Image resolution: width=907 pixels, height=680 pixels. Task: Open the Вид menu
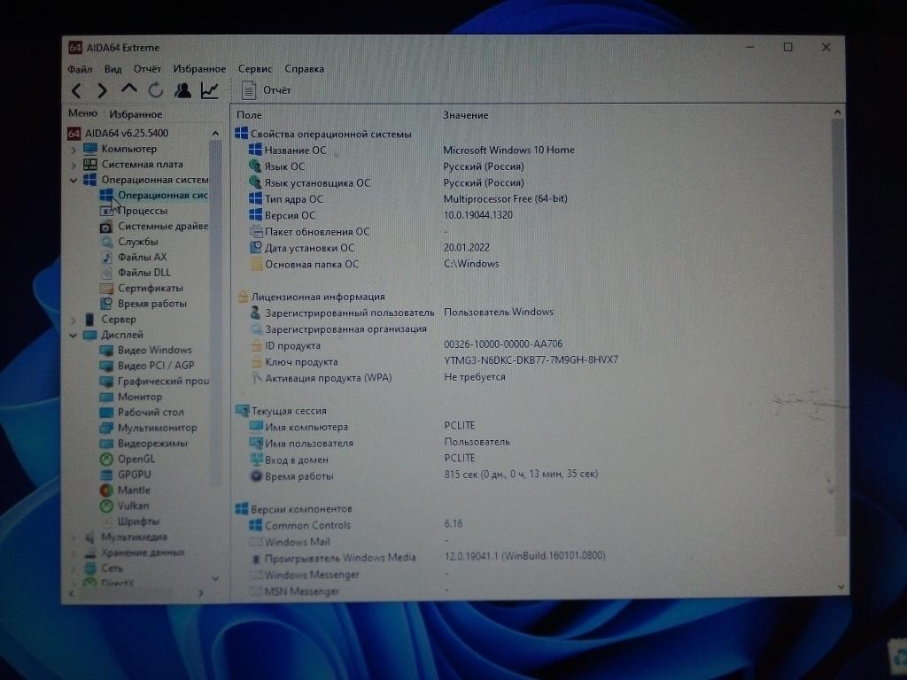[x=112, y=69]
